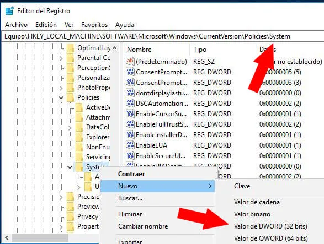Click the Registry Editor app icon in title bar
Screen dimensions: 324x244
click(x=9, y=10)
